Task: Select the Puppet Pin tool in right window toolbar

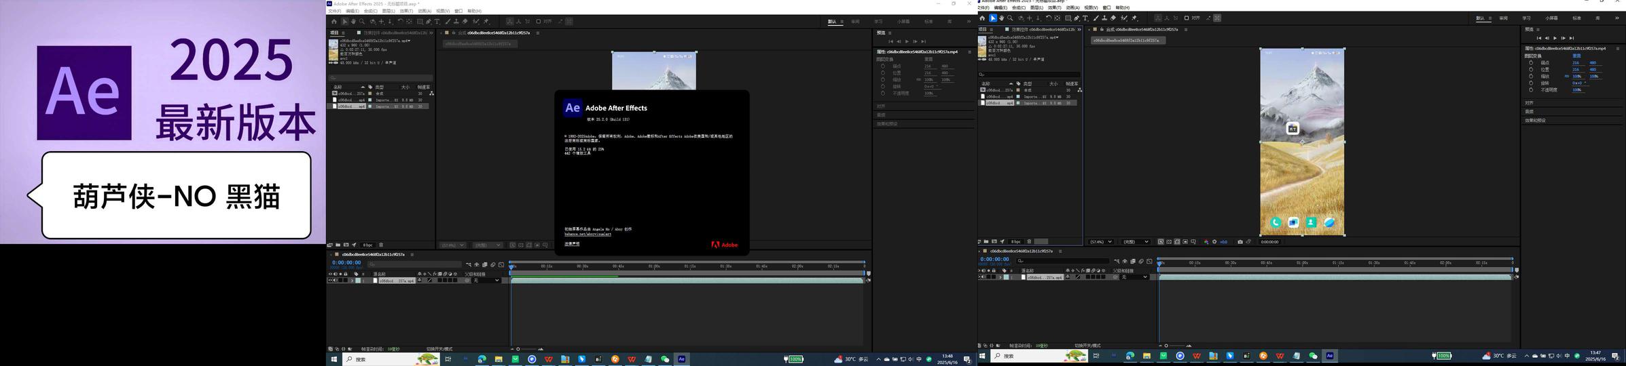Action: (x=1134, y=18)
